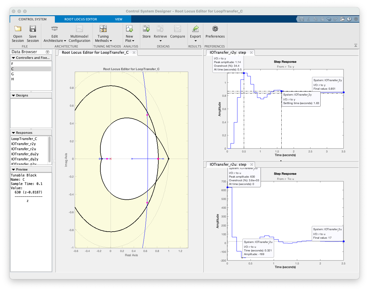Click the Export results icon
Image resolution: width=369 pixels, height=291 pixels.
[195, 29]
